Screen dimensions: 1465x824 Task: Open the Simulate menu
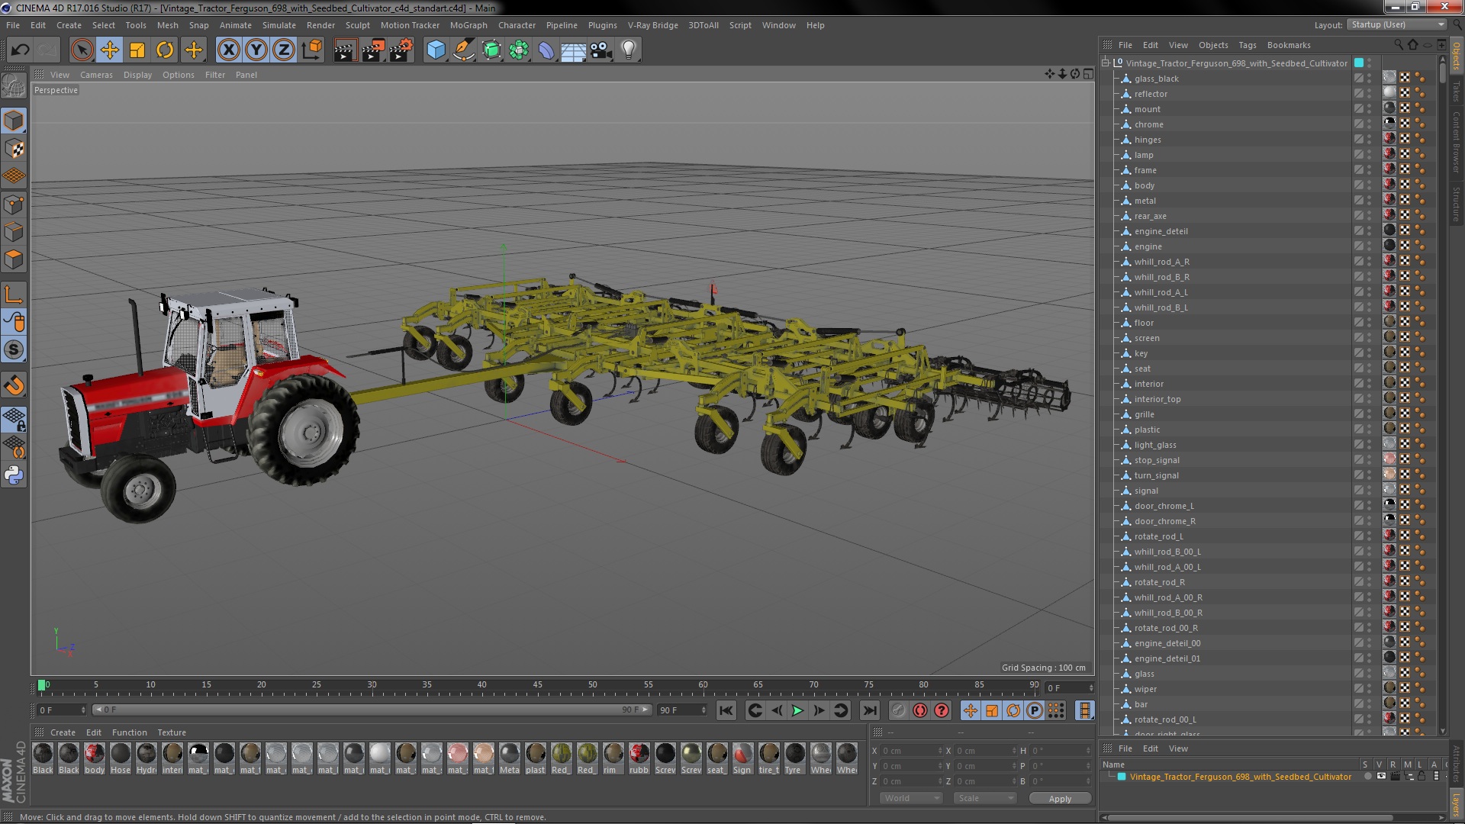pyautogui.click(x=279, y=25)
